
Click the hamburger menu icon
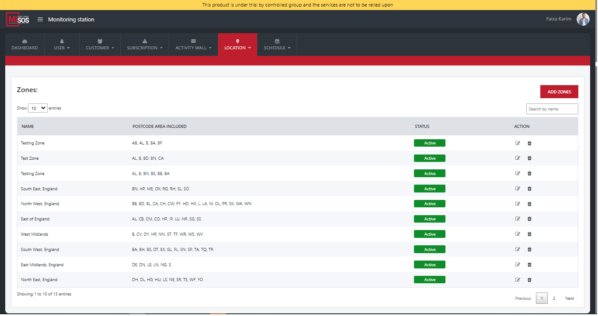[40, 19]
